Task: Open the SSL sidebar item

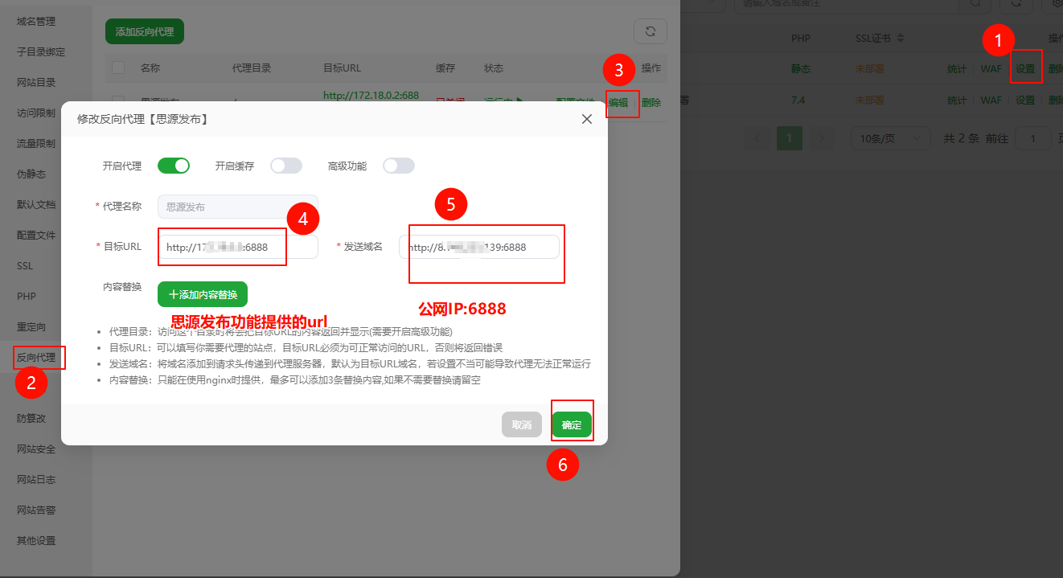Action: (25, 265)
